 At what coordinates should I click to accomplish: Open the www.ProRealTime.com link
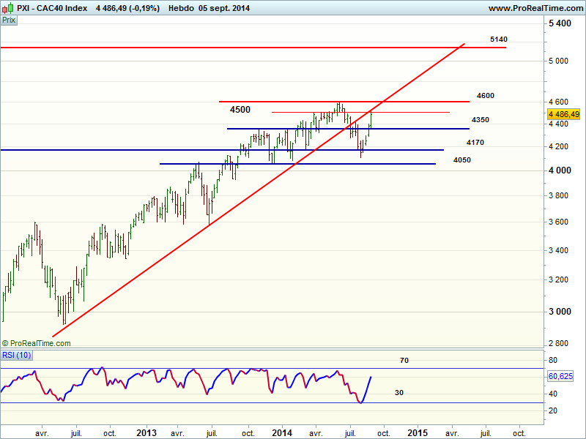[535, 8]
